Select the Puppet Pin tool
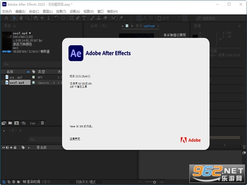 click(x=121, y=18)
